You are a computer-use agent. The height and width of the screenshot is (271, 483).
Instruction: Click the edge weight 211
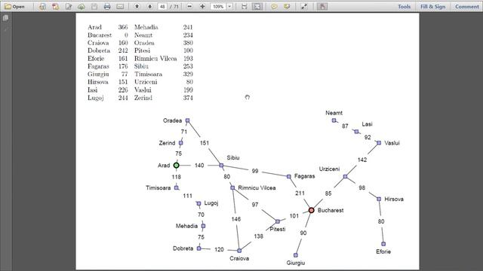300,193
